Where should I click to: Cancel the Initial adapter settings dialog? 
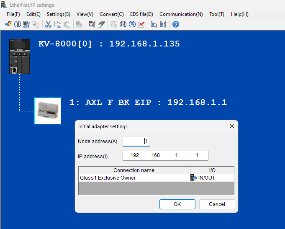click(x=217, y=204)
